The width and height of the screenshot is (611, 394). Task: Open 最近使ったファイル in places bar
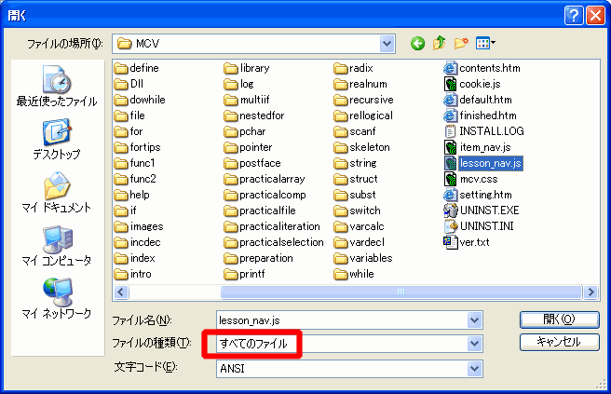point(57,87)
